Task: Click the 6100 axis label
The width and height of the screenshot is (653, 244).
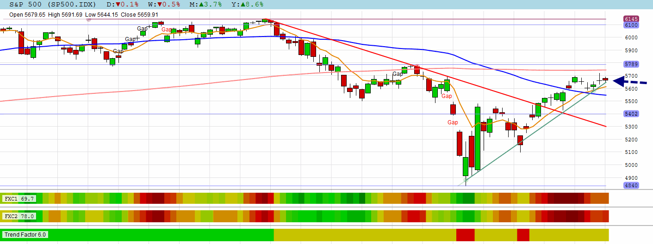Action: 631,25
